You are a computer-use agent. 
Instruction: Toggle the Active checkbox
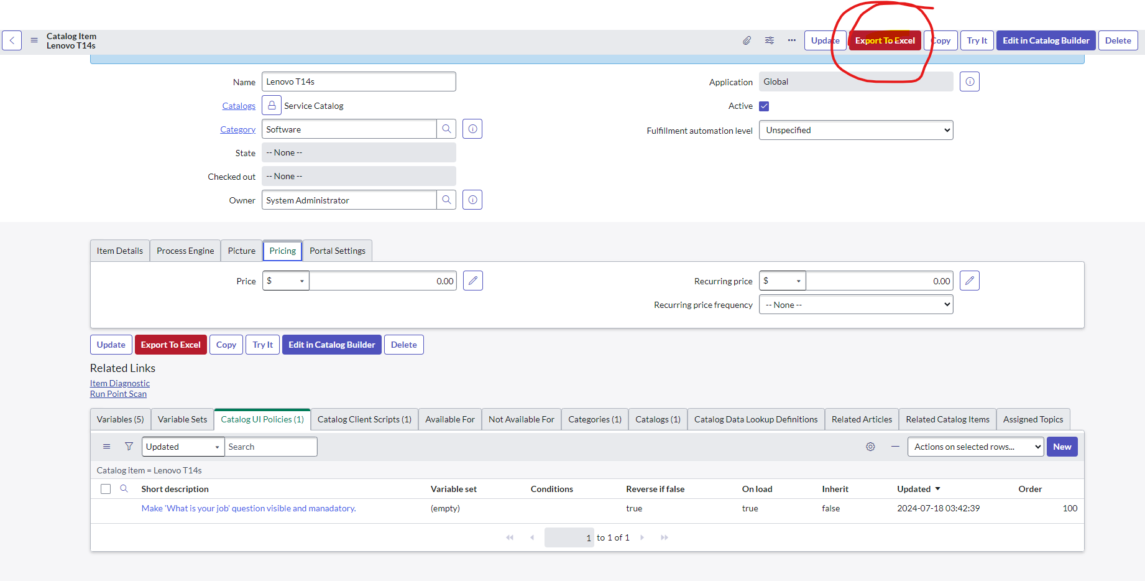(x=764, y=106)
